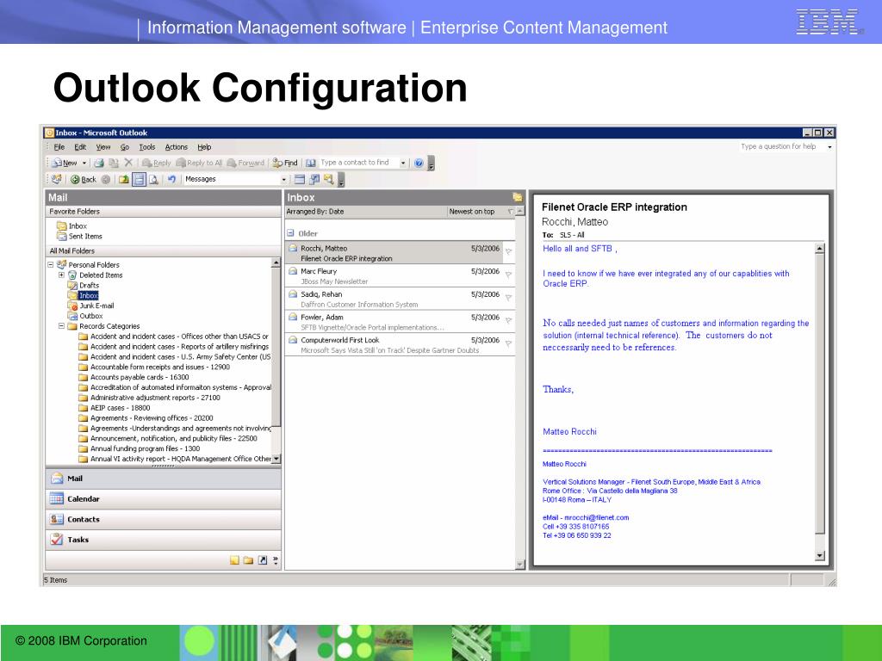Screen dimensions: 882x661
Task: Click the 'Type a contact to find' field
Action: tap(359, 163)
